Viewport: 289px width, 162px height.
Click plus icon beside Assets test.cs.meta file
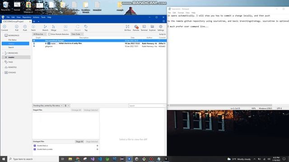(x=98, y=149)
